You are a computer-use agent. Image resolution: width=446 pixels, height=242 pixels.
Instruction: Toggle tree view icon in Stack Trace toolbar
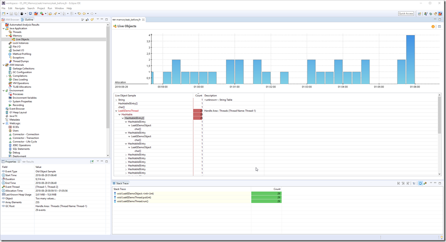(x=414, y=183)
